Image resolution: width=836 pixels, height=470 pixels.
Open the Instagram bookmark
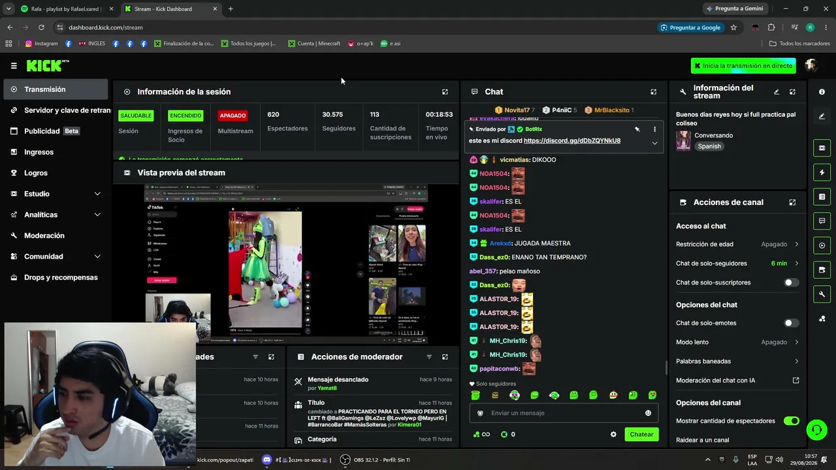click(41, 44)
